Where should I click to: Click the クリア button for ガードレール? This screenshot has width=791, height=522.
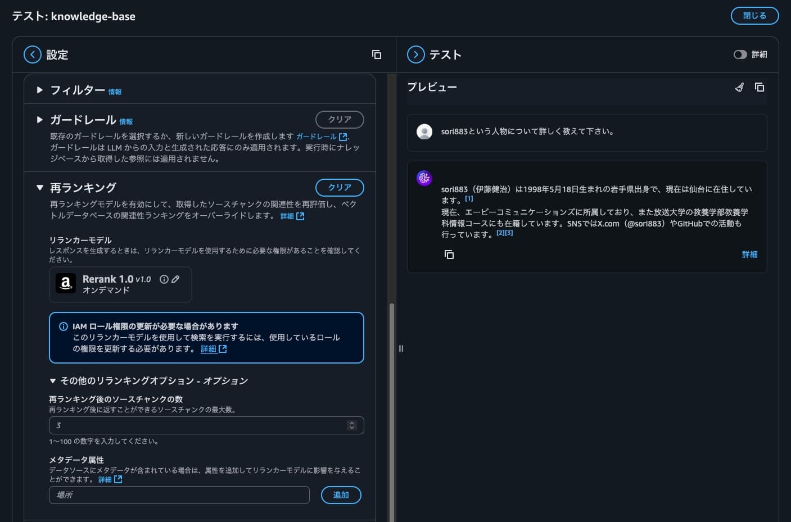[340, 119]
